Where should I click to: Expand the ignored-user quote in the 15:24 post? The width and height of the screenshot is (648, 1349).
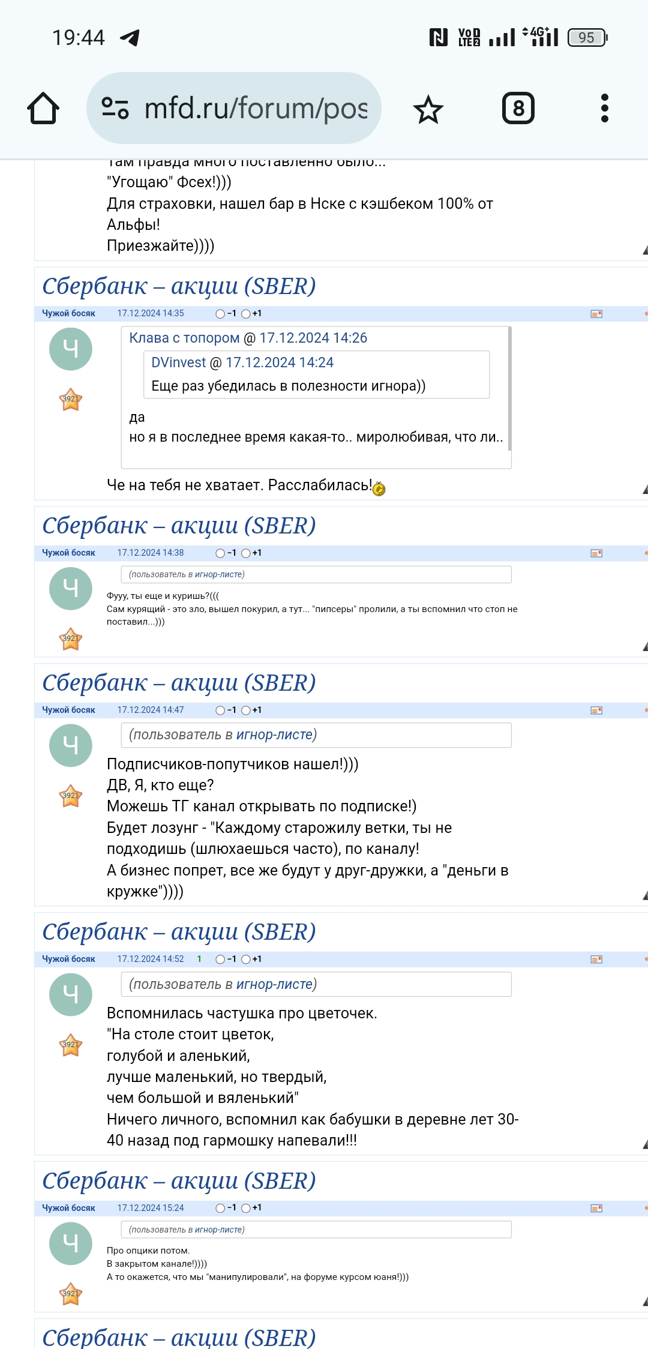(316, 1230)
